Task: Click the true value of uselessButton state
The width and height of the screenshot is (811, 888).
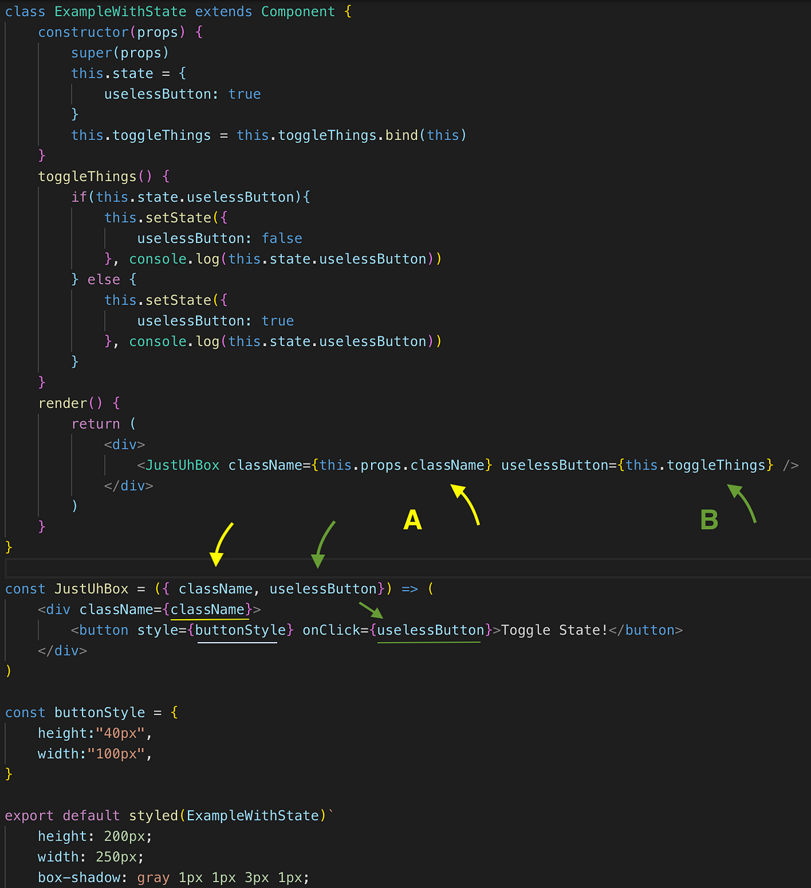Action: (x=244, y=94)
